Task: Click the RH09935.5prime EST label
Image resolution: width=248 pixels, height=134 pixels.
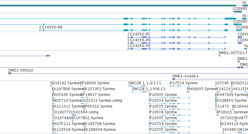Action: coord(201,89)
